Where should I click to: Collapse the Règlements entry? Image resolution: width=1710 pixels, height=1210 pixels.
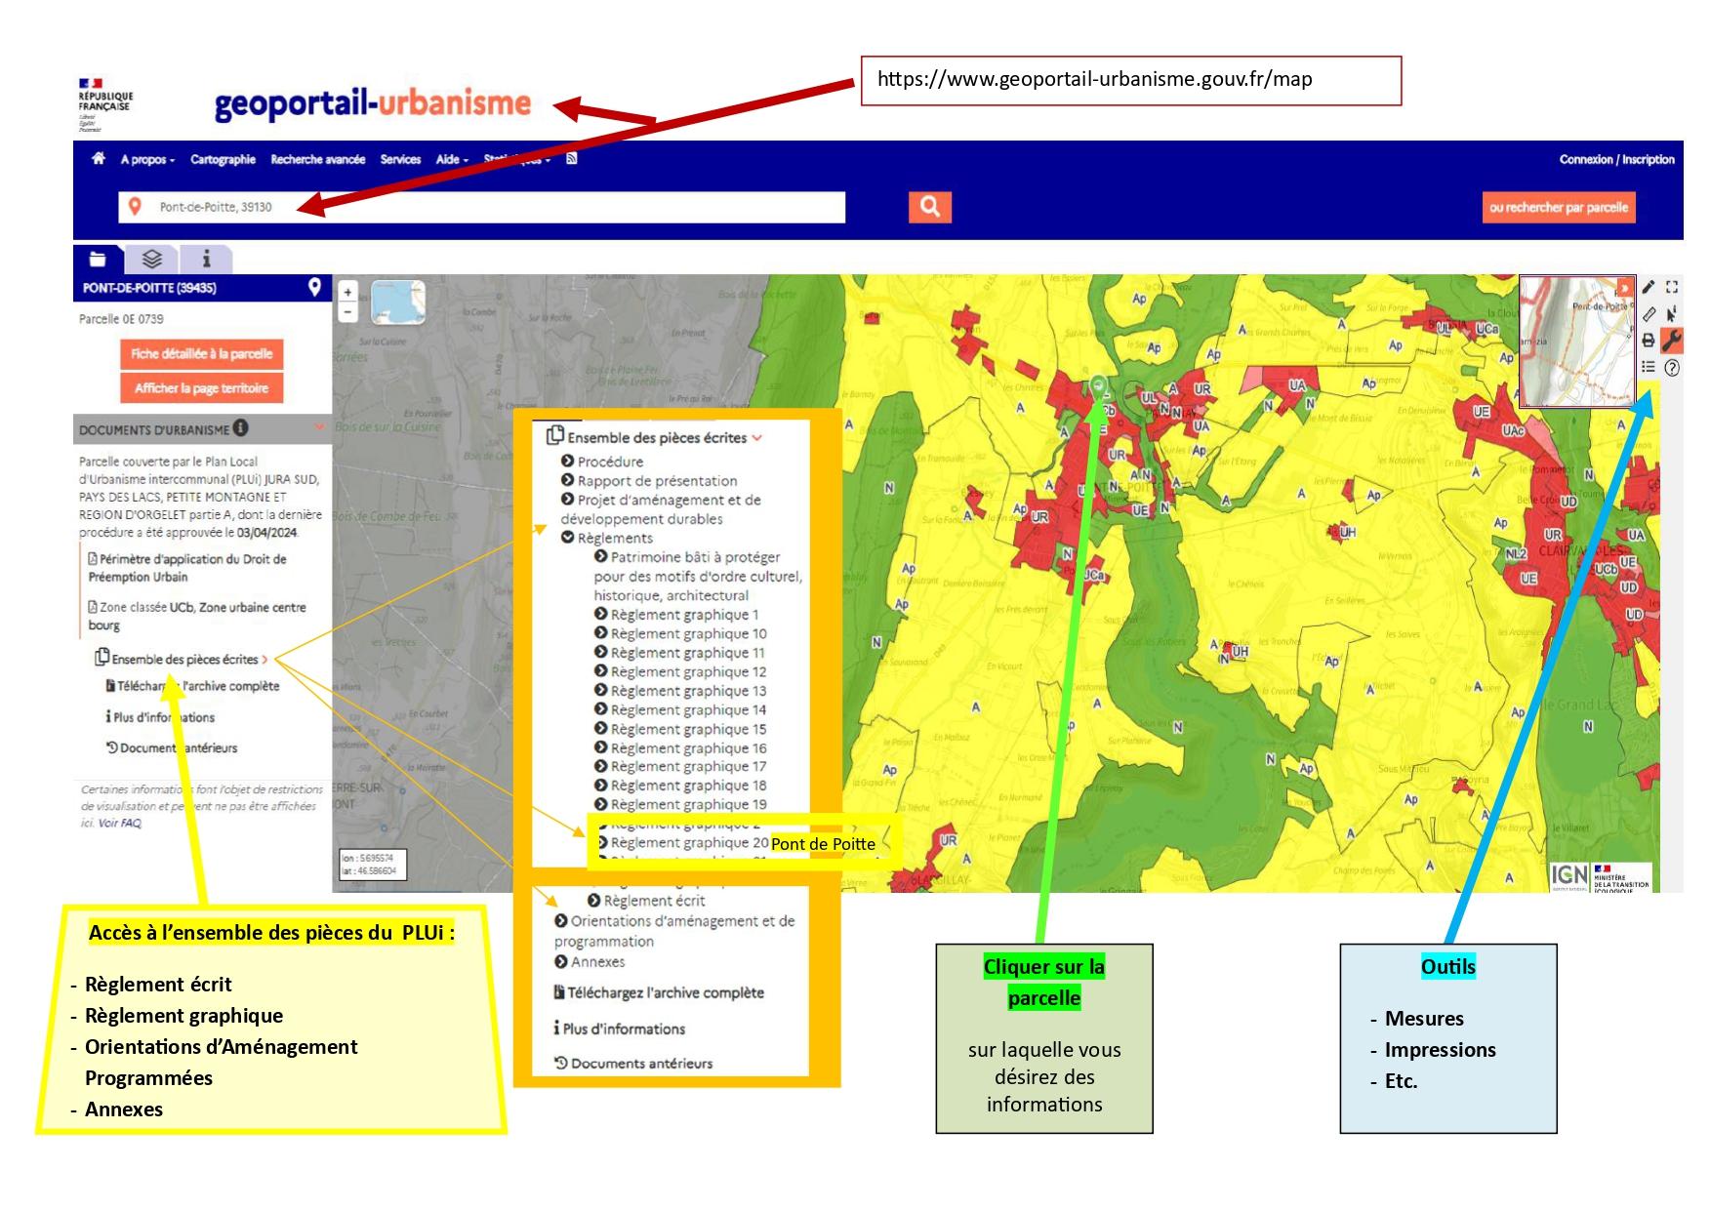pyautogui.click(x=606, y=538)
